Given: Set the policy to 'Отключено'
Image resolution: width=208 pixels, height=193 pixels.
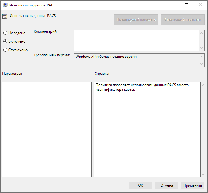Looking at the screenshot, I should coord(5,50).
